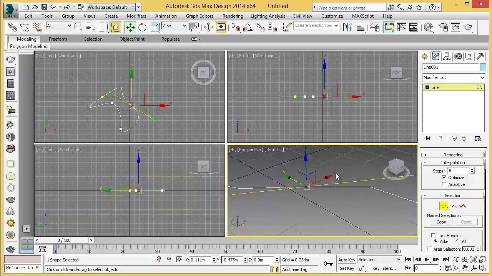
Task: Open key filter Selected dropdown
Action: click(379, 260)
